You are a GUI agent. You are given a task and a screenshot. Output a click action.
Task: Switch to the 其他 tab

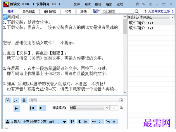(83, 12)
